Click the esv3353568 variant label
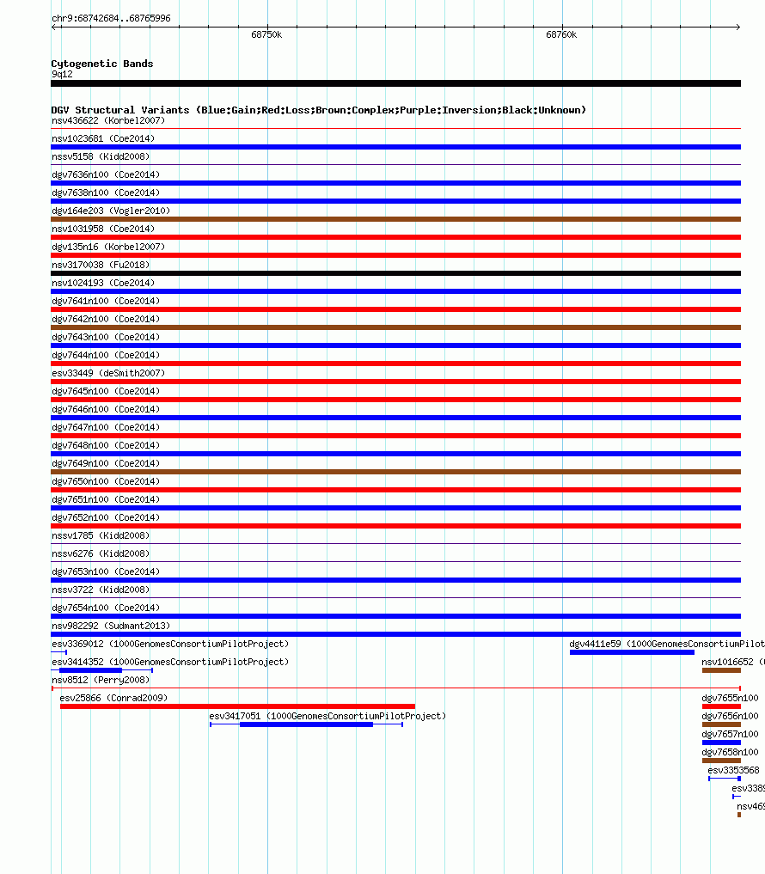This screenshot has height=874, width=765. pos(733,770)
